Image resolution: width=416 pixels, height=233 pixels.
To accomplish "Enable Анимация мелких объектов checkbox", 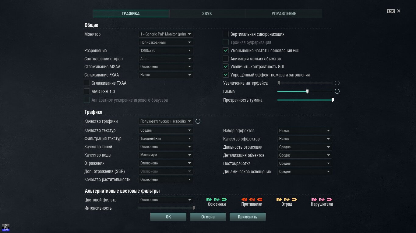I will point(226,59).
